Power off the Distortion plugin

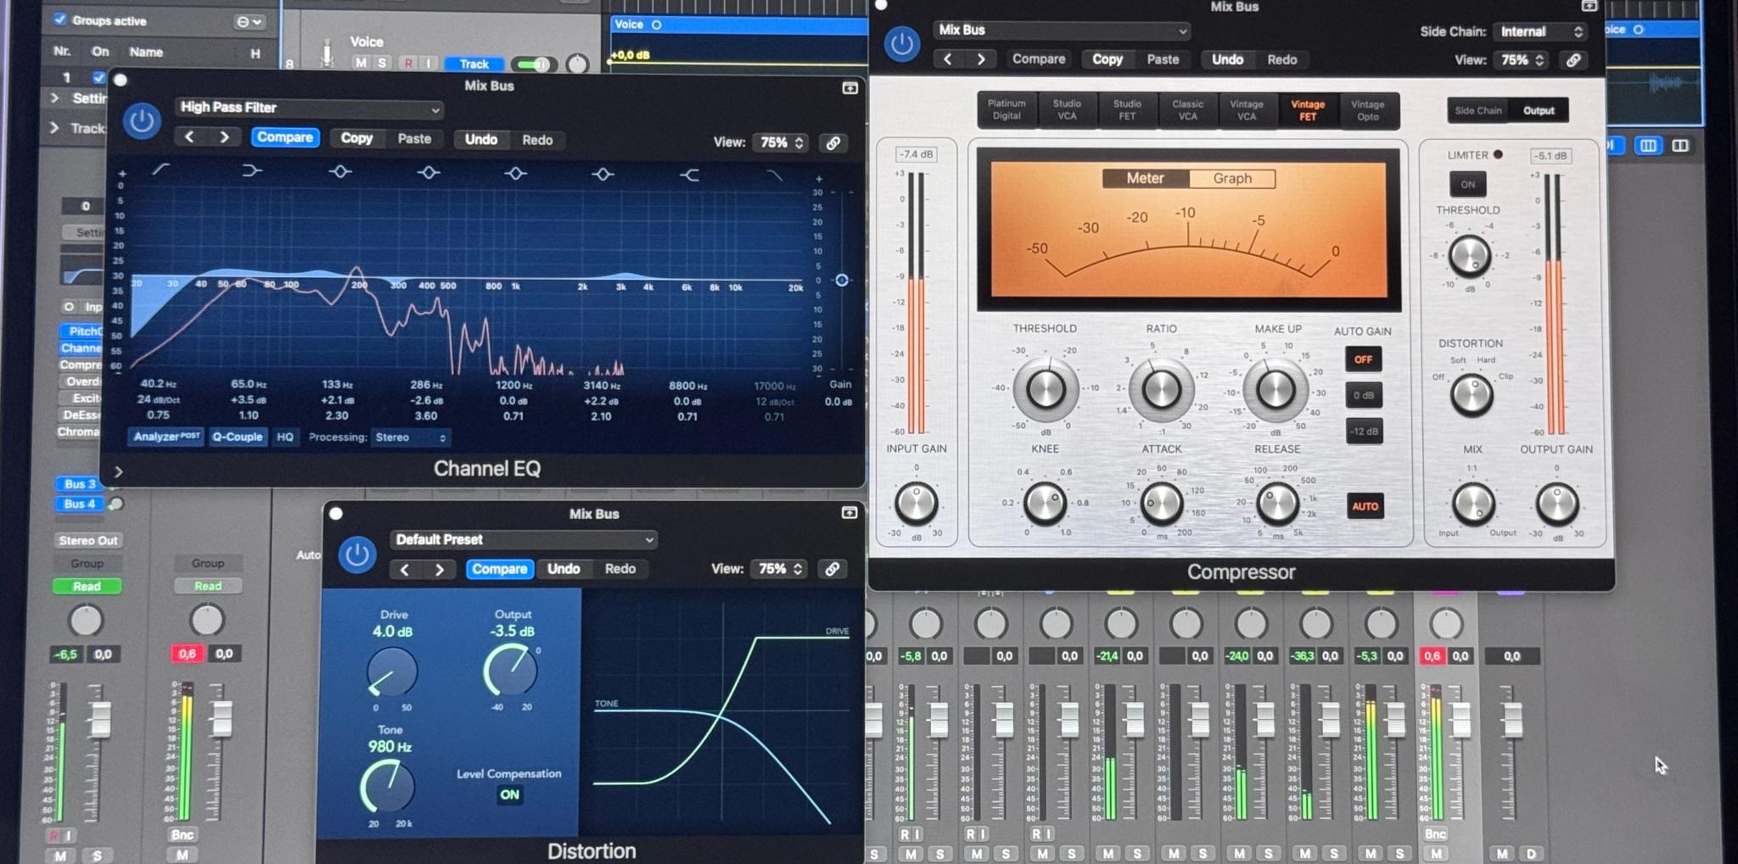click(x=357, y=555)
